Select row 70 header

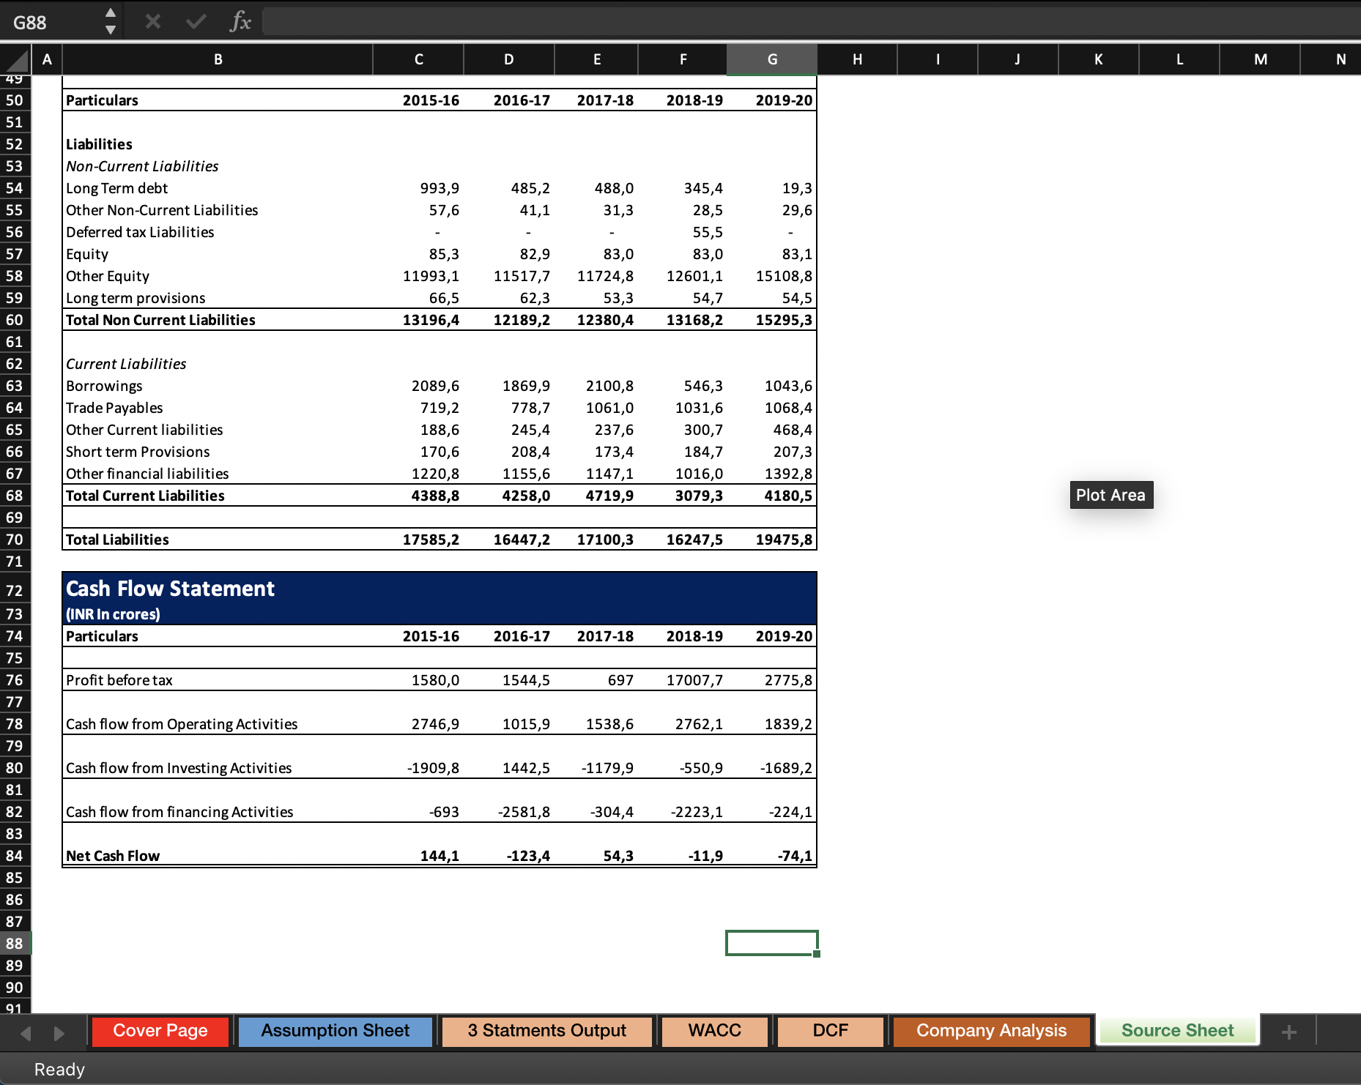(x=15, y=540)
